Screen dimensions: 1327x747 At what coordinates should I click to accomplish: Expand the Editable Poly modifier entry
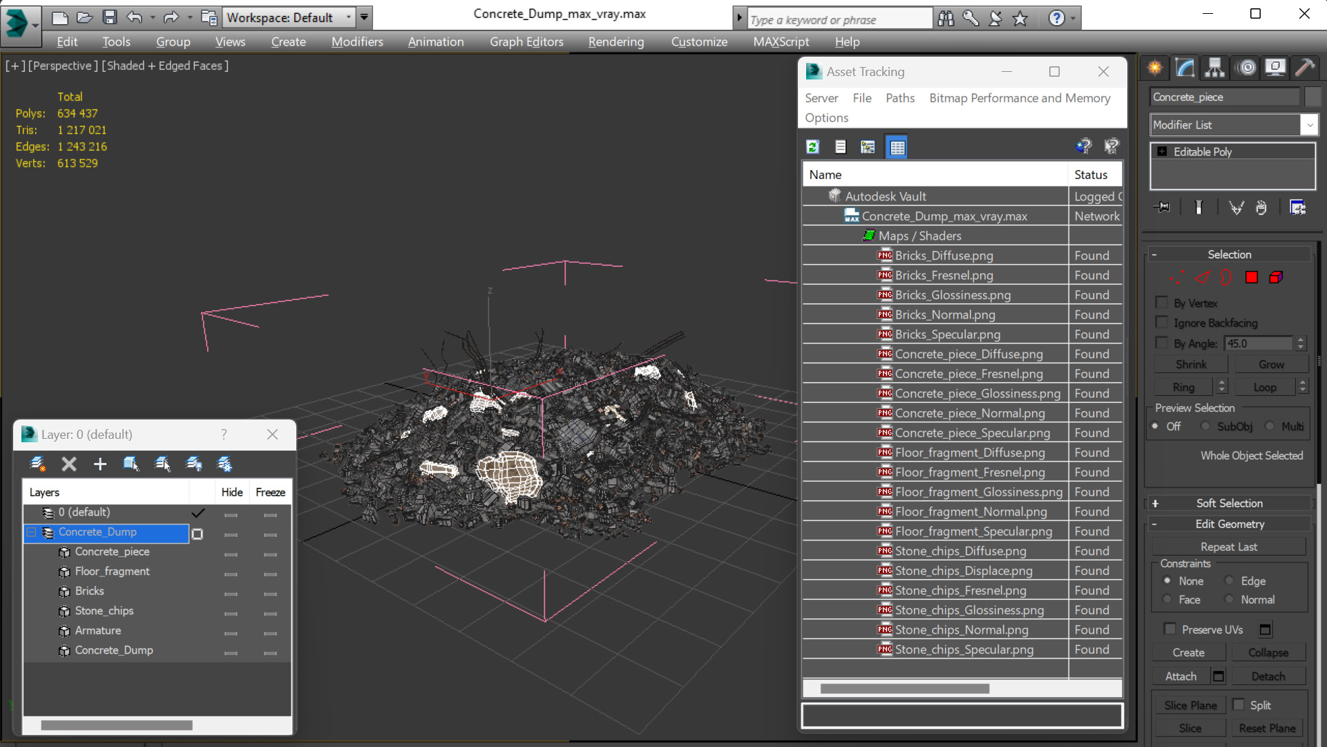point(1162,151)
